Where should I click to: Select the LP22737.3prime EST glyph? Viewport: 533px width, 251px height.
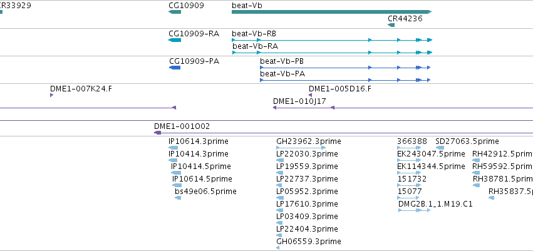[x=279, y=185]
